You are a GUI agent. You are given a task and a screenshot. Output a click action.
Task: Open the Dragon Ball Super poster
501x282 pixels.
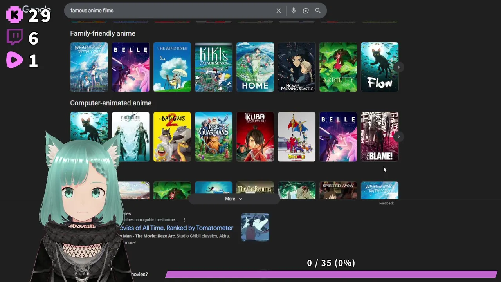pyautogui.click(x=296, y=137)
